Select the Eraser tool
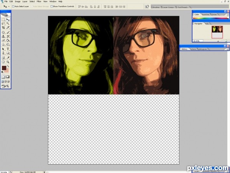The height and width of the screenshot is (173, 230). coord(3,40)
